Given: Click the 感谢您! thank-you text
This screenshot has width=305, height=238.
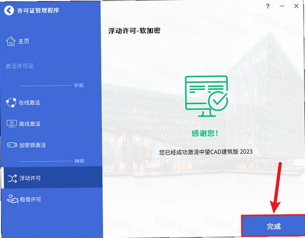Looking at the screenshot, I should pyautogui.click(x=205, y=133).
